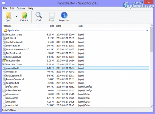Select the file name submitdata.xml

click(14, 90)
